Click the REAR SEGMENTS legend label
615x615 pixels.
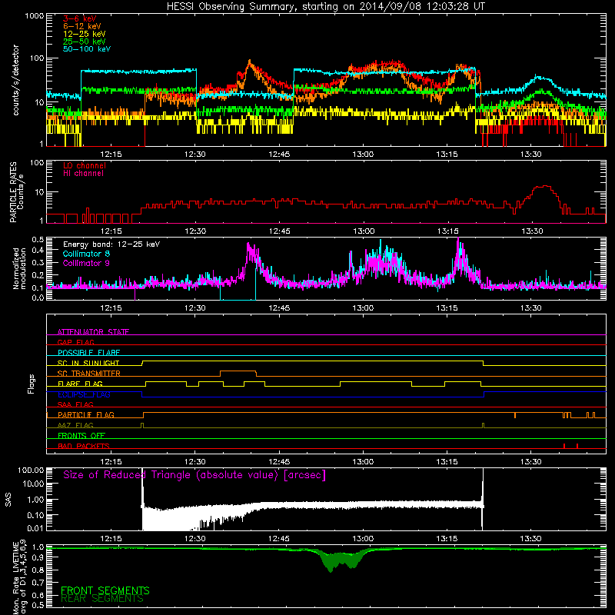tap(102, 599)
